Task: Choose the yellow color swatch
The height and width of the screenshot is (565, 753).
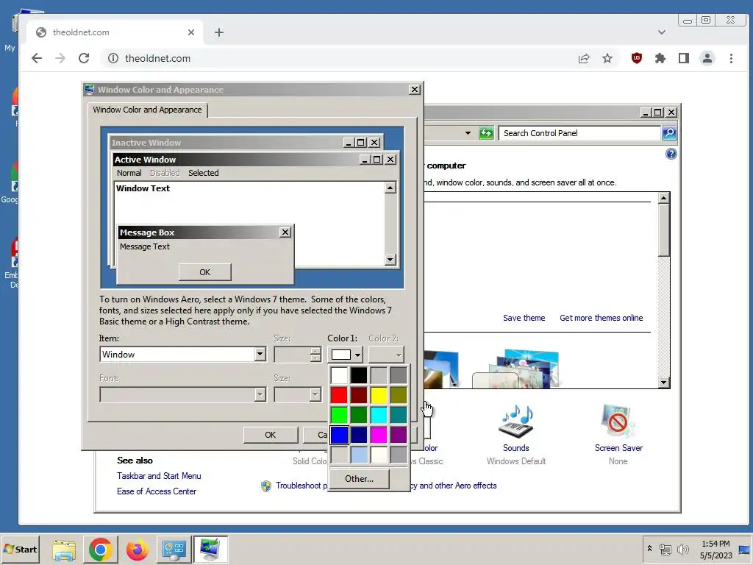Action: tap(379, 395)
